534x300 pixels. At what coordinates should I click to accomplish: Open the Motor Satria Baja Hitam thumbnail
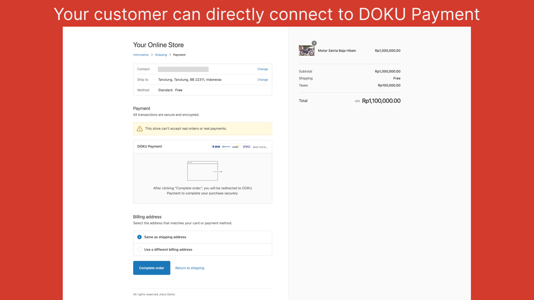click(x=307, y=51)
